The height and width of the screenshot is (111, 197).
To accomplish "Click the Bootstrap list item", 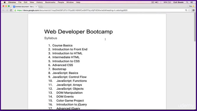I will tap(59, 69).
